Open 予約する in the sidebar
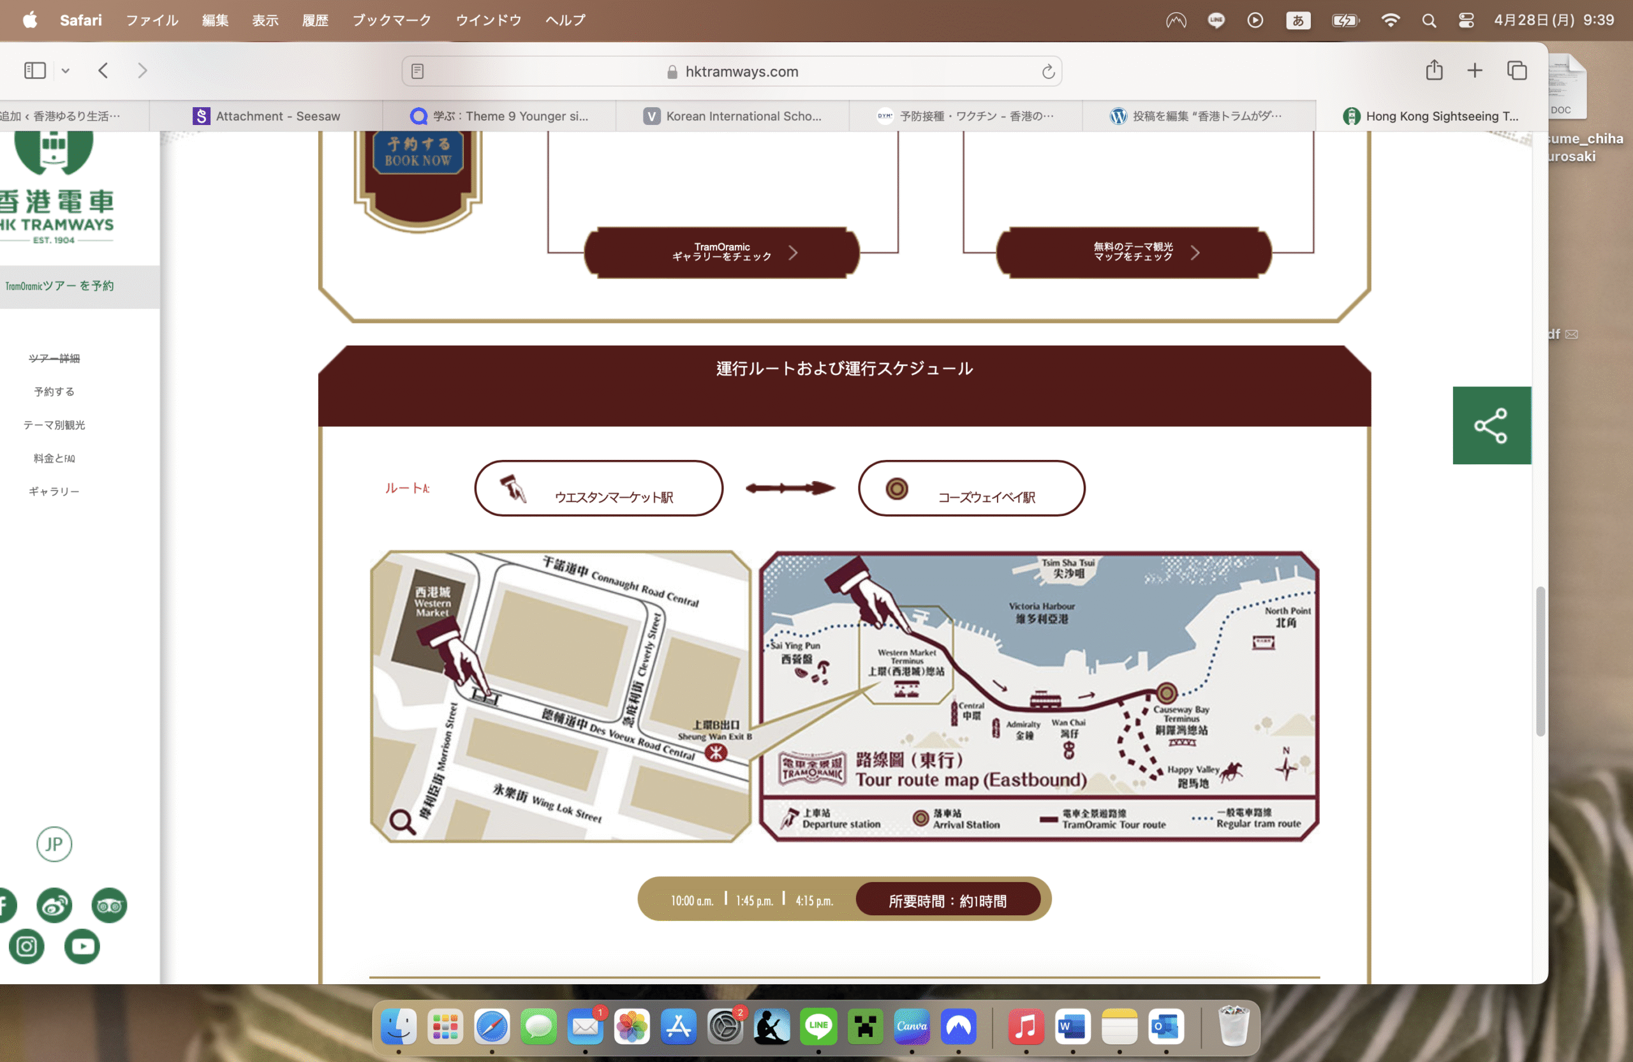 click(x=54, y=391)
